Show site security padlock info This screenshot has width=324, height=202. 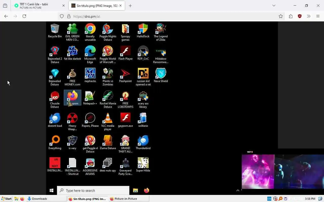[x=69, y=16]
